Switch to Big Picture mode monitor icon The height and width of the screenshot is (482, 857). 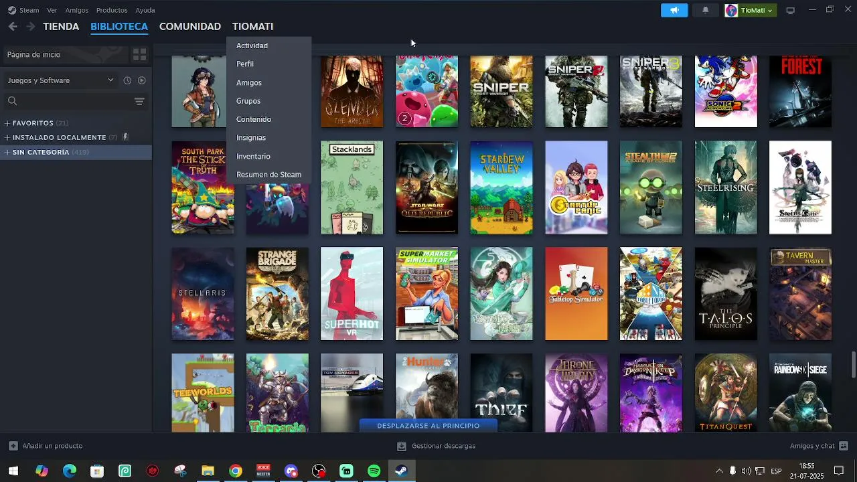click(x=790, y=10)
